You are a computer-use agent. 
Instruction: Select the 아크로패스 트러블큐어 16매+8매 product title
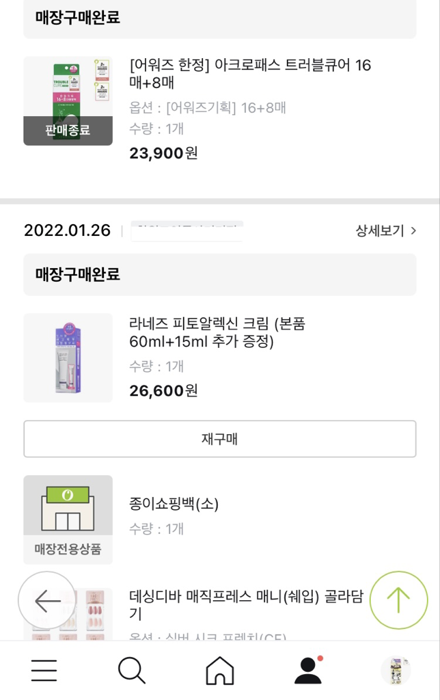click(x=250, y=74)
